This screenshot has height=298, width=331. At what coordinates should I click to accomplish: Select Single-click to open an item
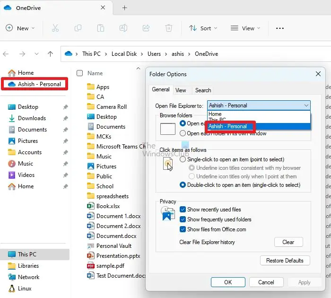click(x=183, y=159)
